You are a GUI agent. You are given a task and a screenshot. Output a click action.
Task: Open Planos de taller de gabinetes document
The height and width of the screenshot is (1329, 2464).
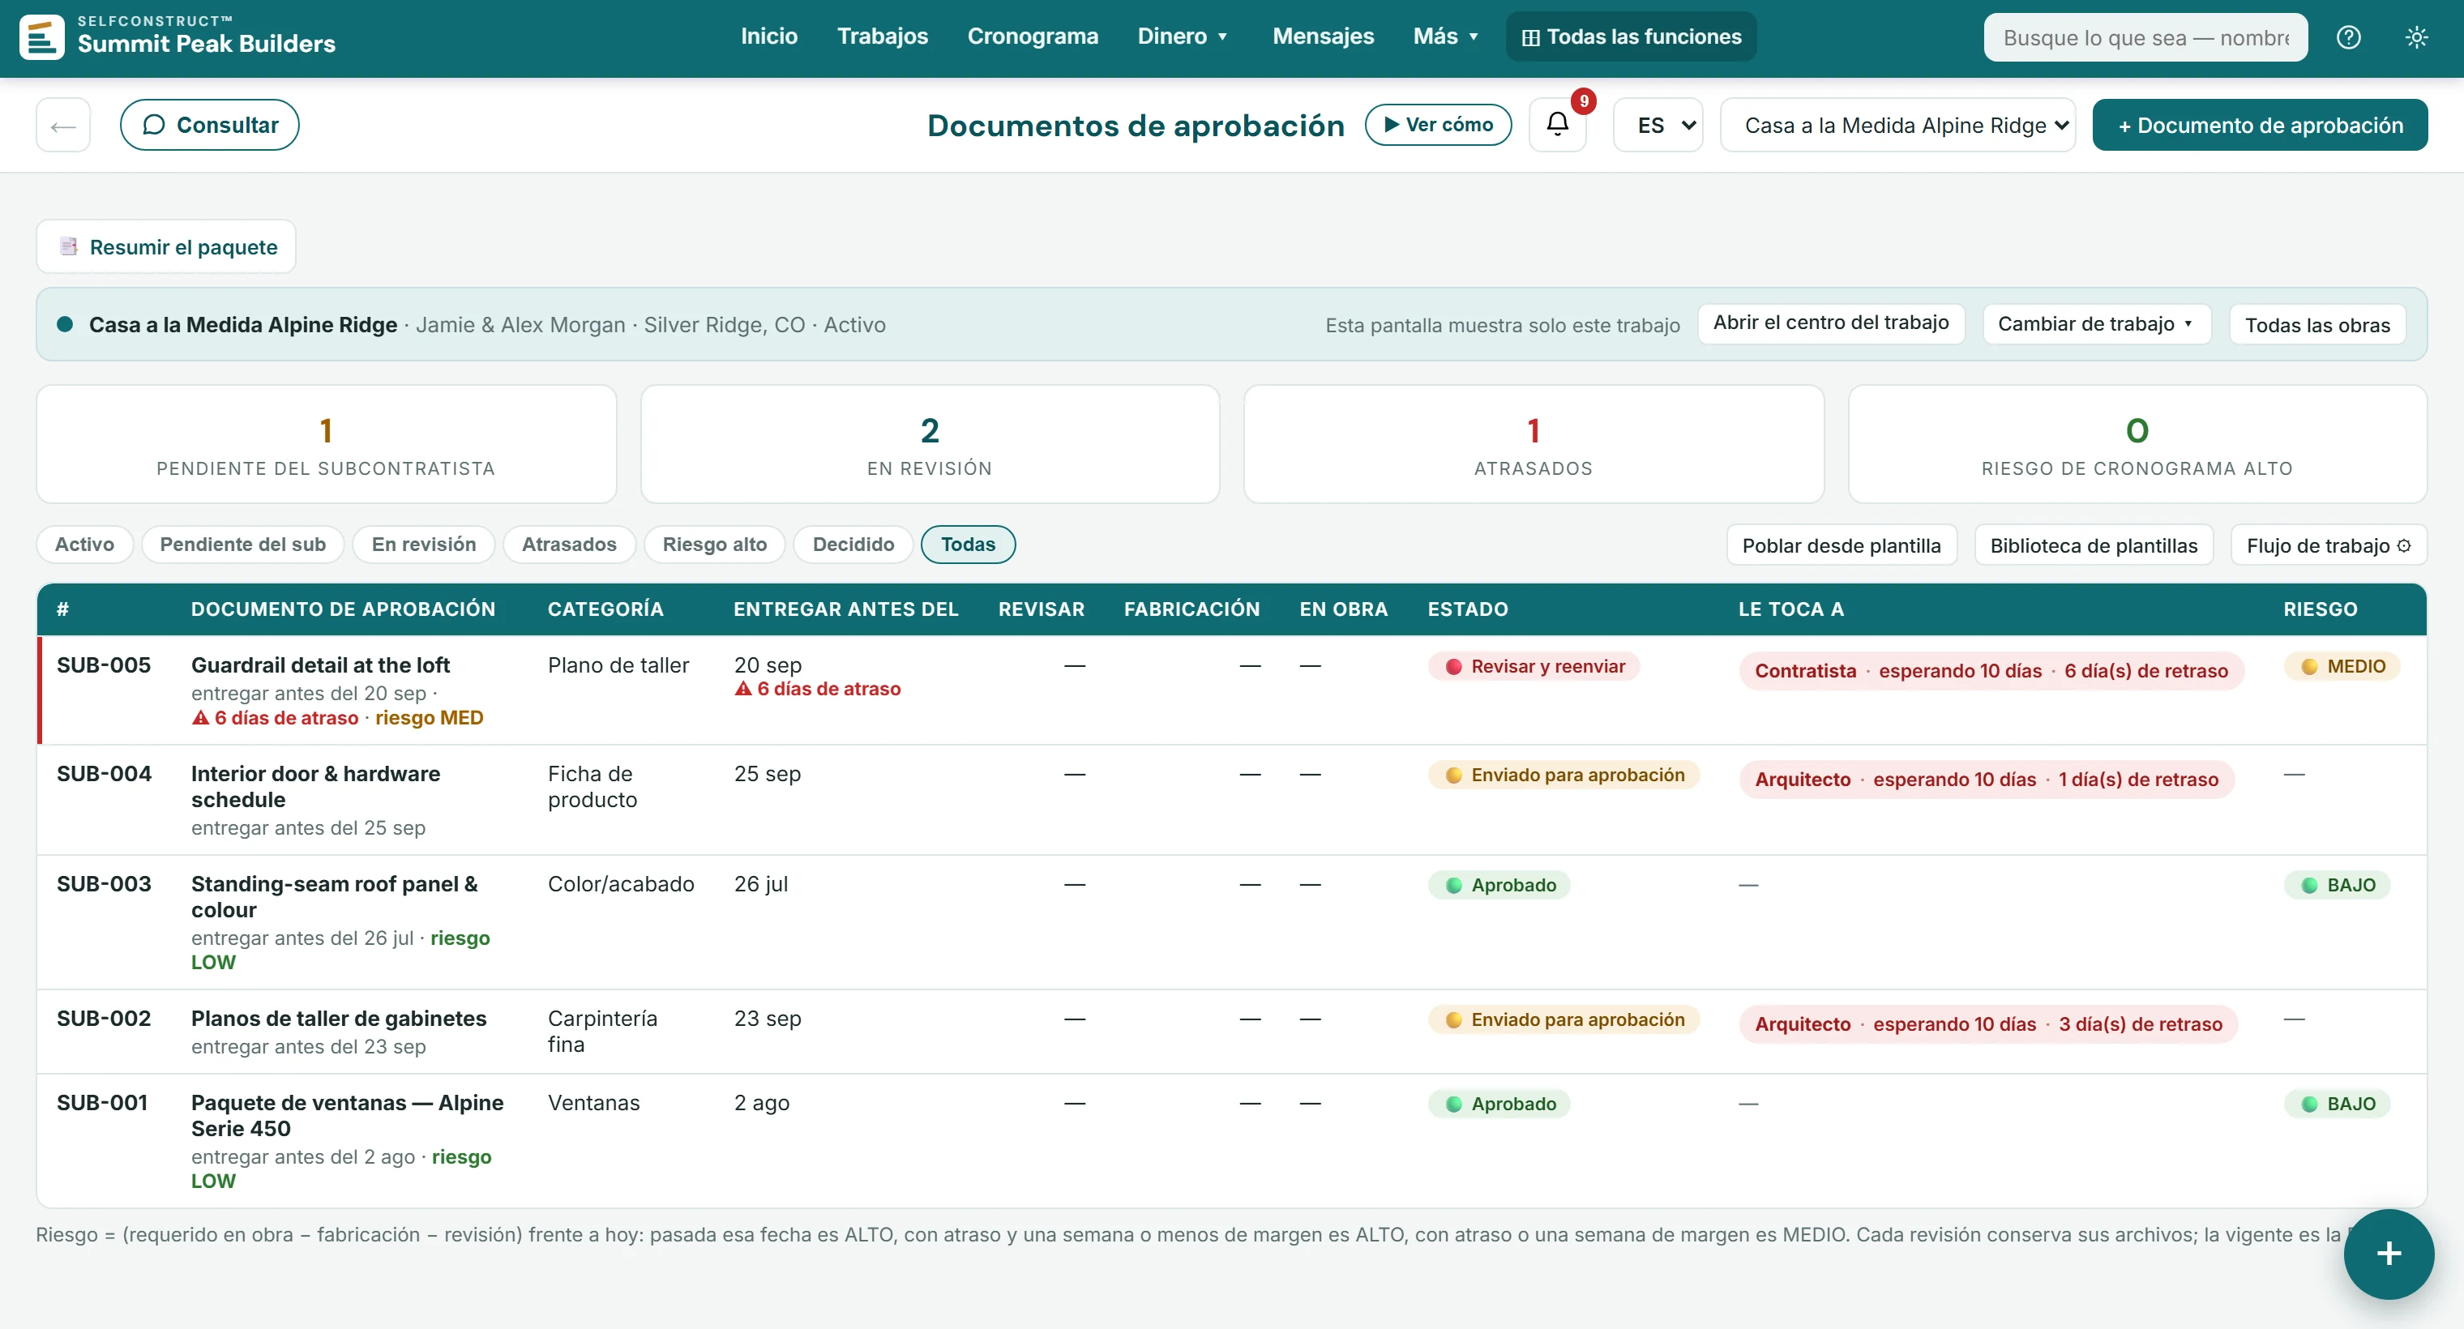click(339, 1019)
